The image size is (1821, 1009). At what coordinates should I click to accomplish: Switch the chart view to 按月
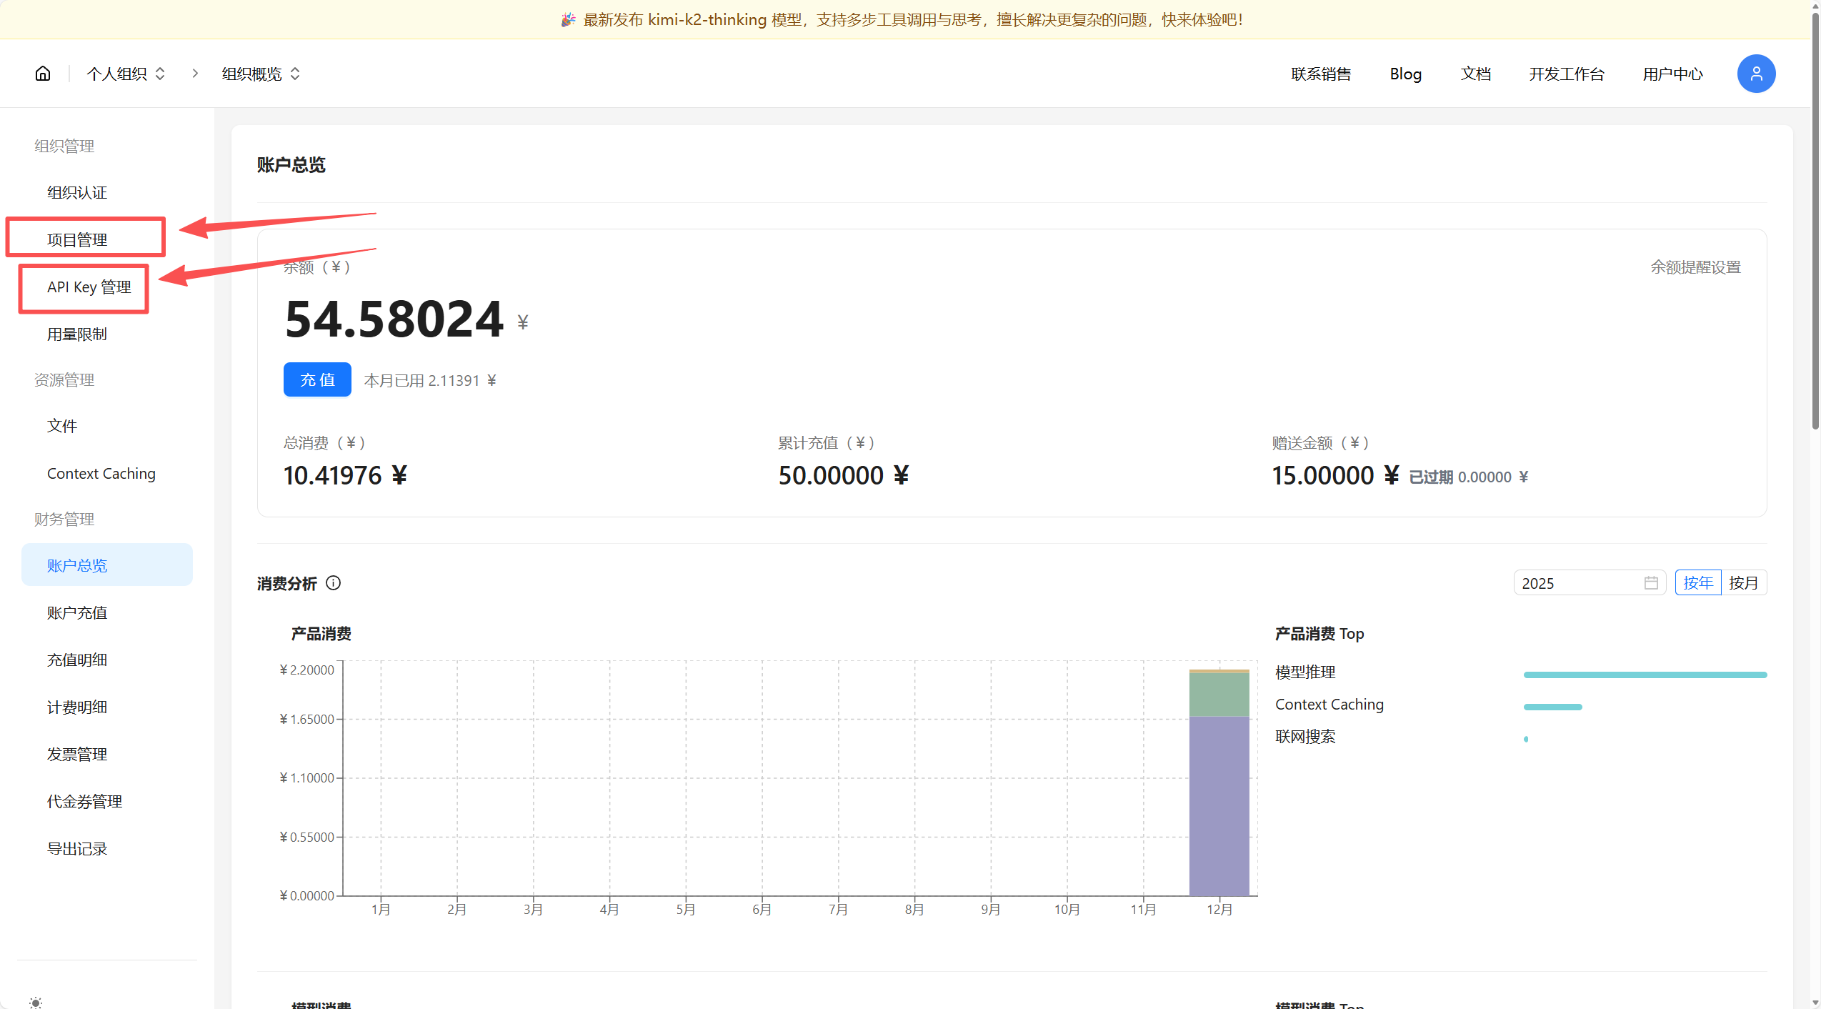1743,583
